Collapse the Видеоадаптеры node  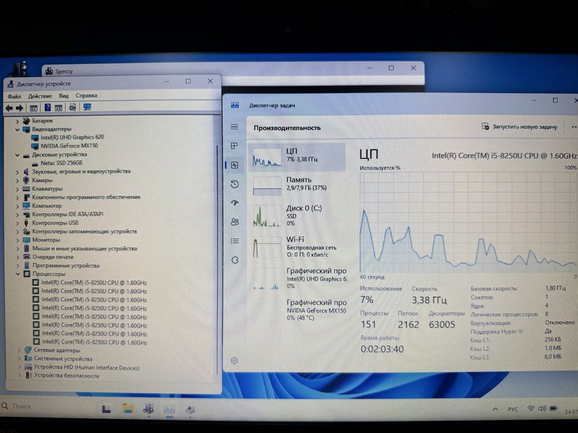tap(17, 129)
